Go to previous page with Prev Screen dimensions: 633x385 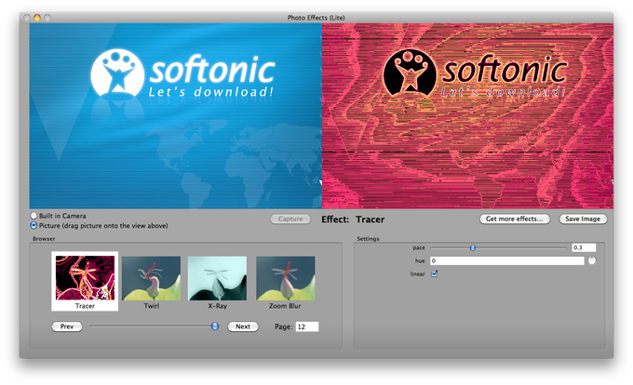coord(67,326)
